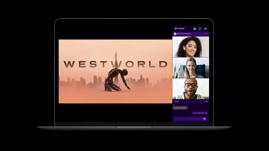The image size is (269, 151).
Task: Toggle fullscreen in Scener sidebar
Action: pos(200,29)
